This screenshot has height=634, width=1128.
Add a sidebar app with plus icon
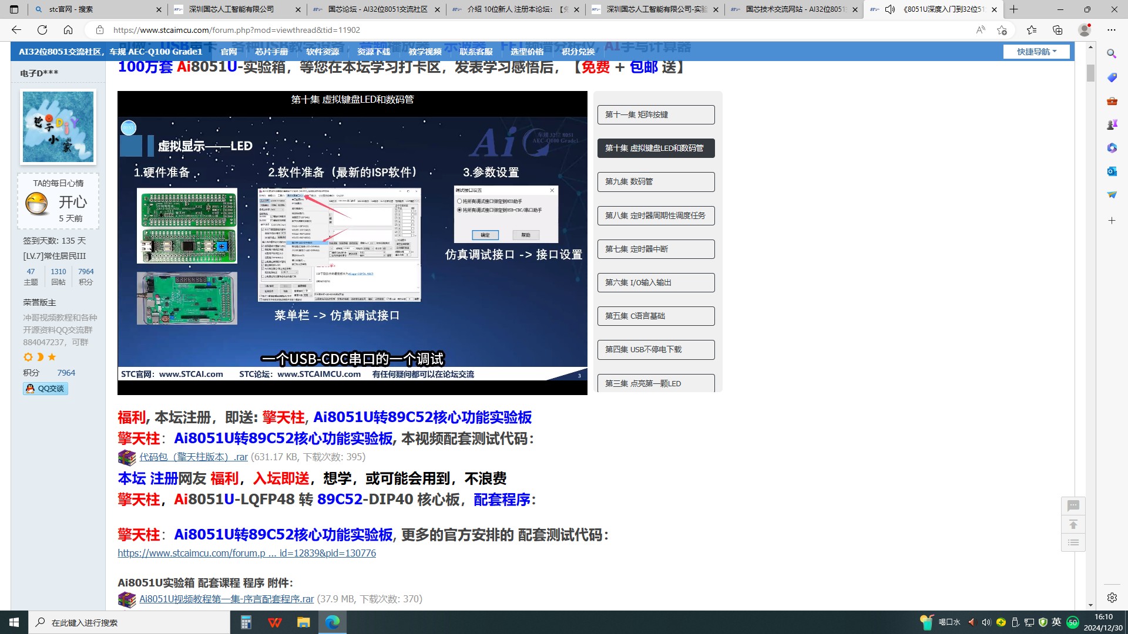tap(1112, 221)
